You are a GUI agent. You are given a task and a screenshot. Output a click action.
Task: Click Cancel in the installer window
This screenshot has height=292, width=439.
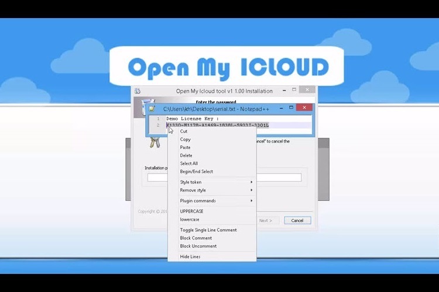[297, 221]
